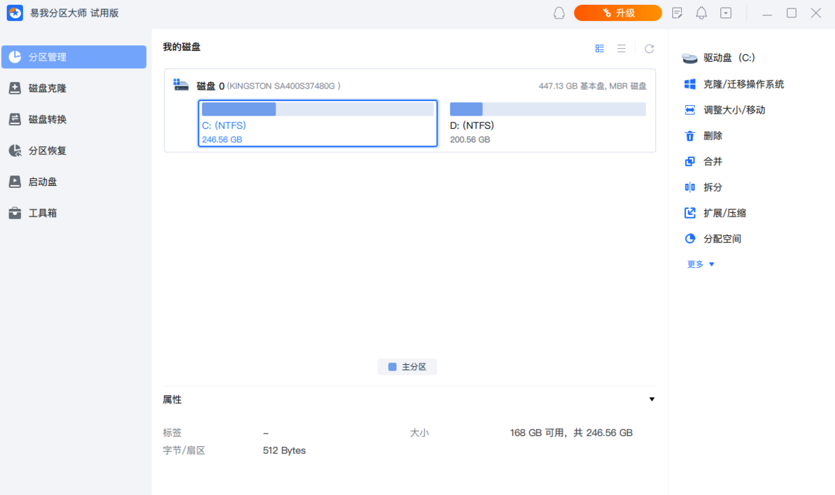Open the QQ support icon near 升级
Viewport: 835px width, 495px height.
click(559, 13)
